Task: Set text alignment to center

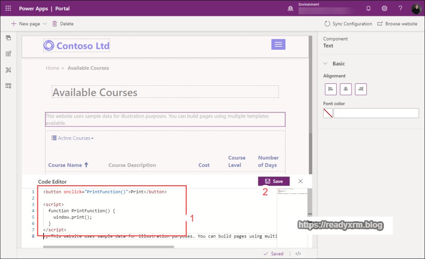Action: coord(346,89)
